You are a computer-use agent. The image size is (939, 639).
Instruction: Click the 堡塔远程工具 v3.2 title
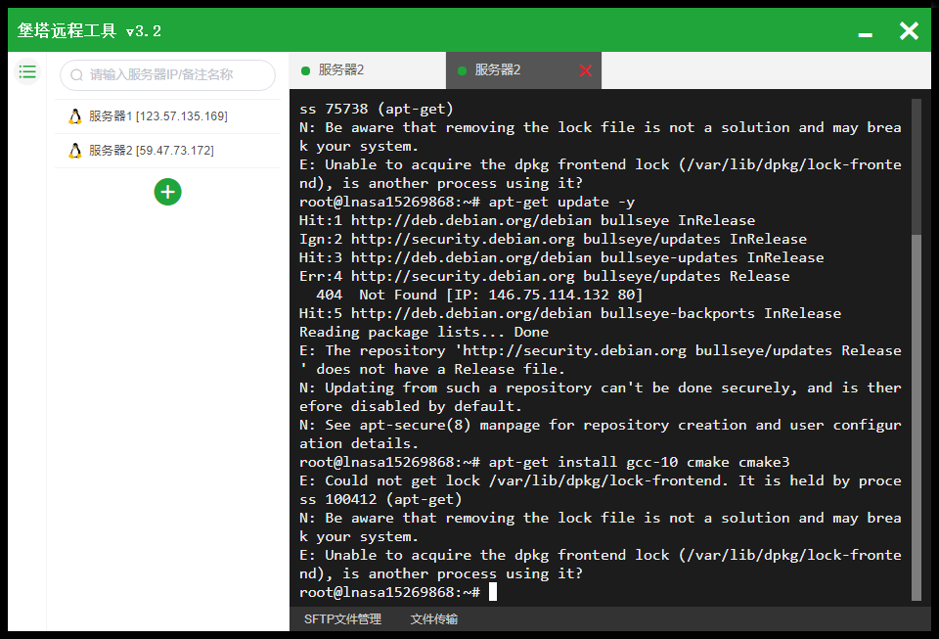(x=89, y=30)
